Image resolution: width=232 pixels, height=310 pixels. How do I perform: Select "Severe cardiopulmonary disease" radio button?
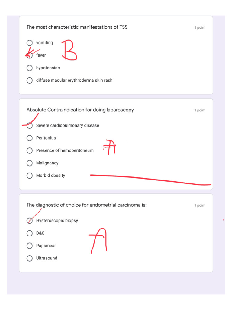(x=30, y=125)
